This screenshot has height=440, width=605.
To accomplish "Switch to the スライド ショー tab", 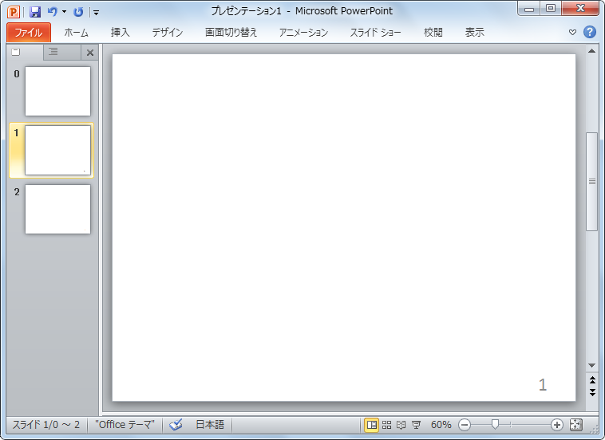I will pos(375,33).
